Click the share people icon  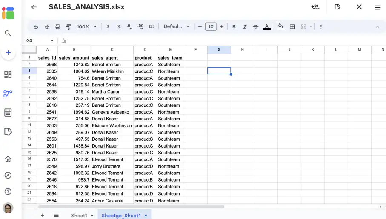pyautogui.click(x=315, y=7)
